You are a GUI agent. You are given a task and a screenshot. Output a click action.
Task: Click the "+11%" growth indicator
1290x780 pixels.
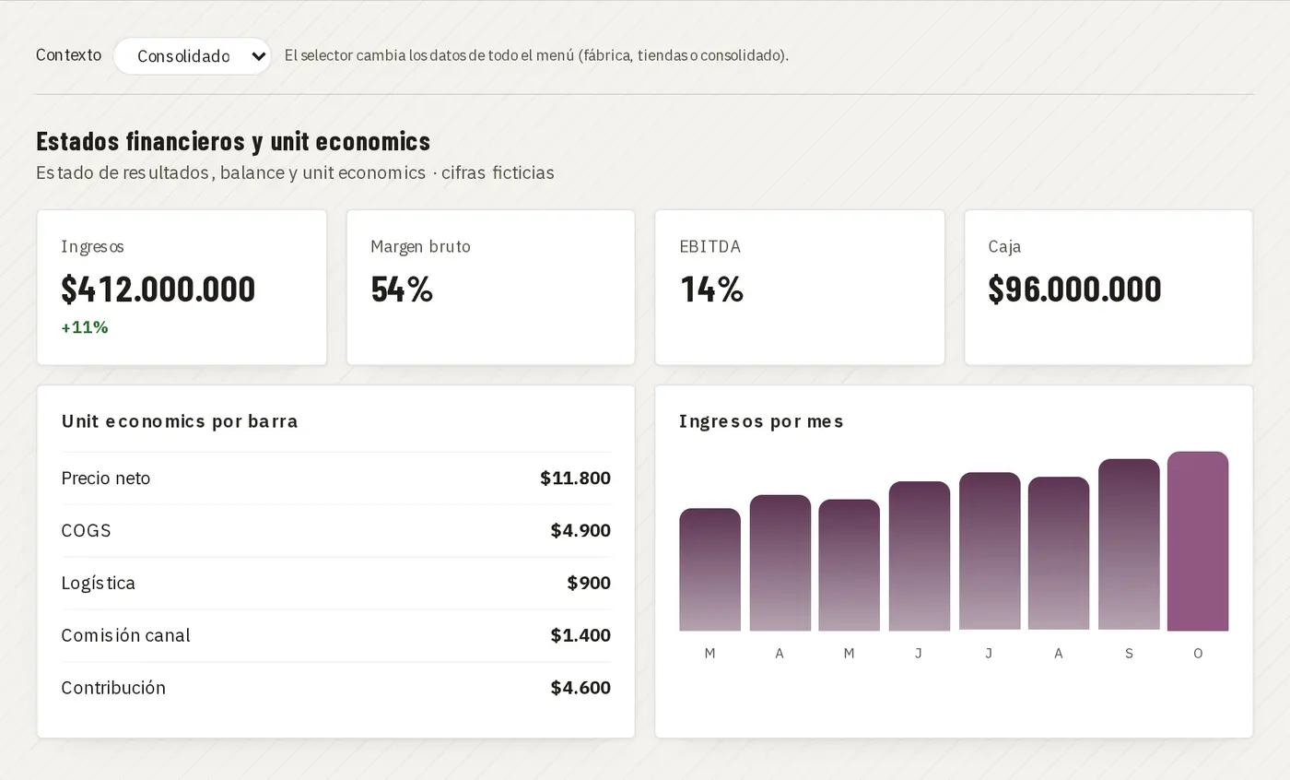[x=85, y=327]
